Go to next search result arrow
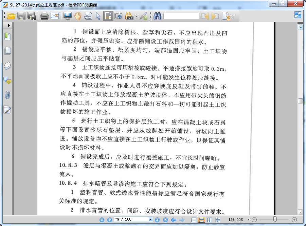Screen dimensions: 306x226 pos(215,16)
